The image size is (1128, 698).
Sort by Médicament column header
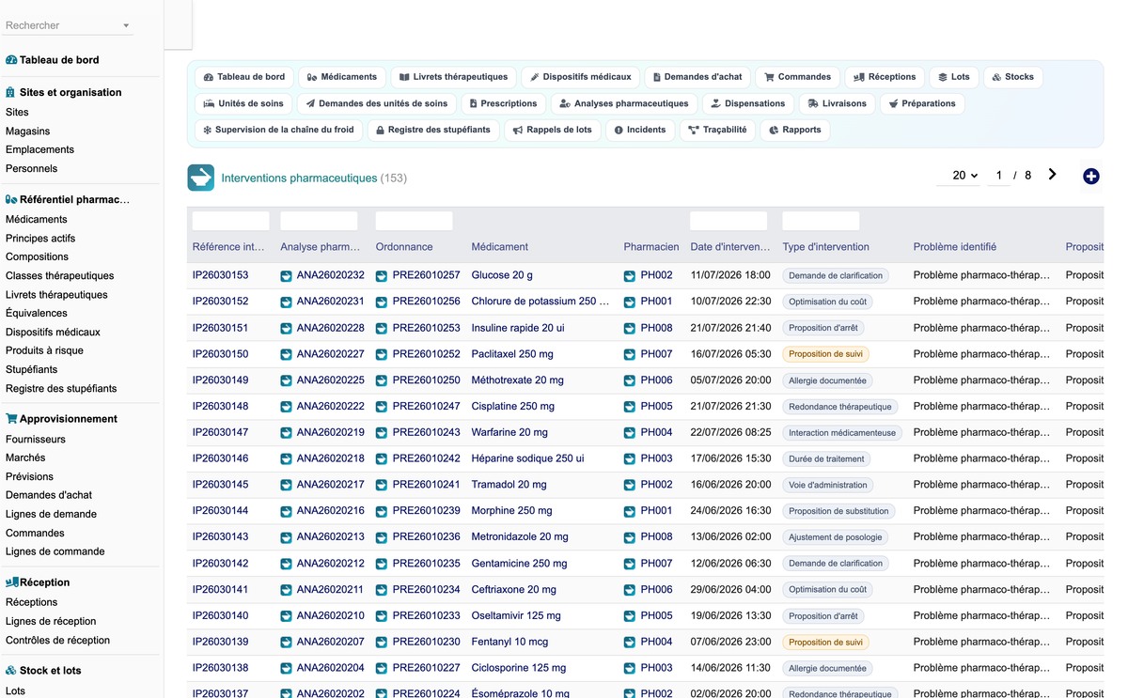click(500, 247)
